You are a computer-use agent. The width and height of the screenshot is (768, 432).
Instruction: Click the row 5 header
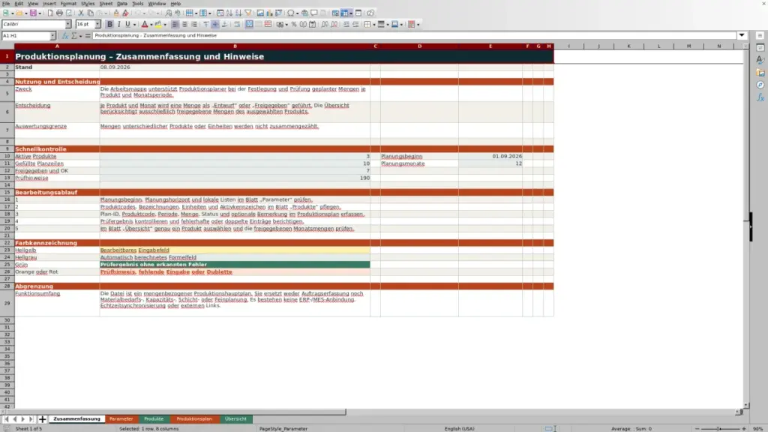point(7,93)
